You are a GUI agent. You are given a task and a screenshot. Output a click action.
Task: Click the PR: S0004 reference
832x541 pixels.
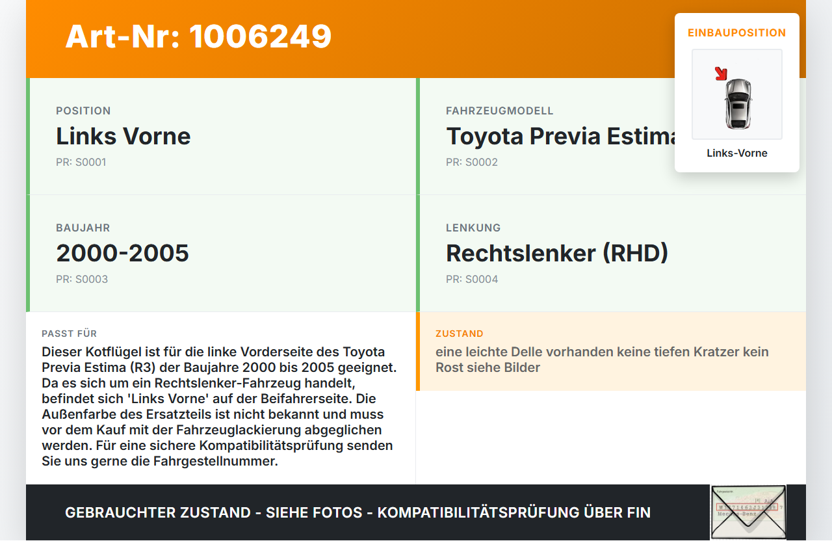pyautogui.click(x=472, y=279)
